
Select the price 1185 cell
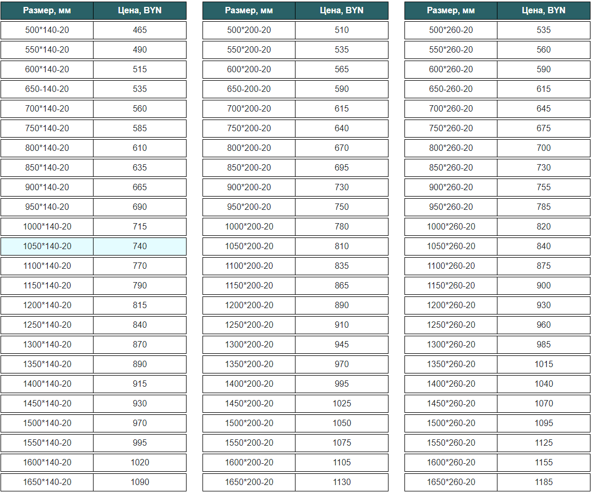click(x=544, y=482)
